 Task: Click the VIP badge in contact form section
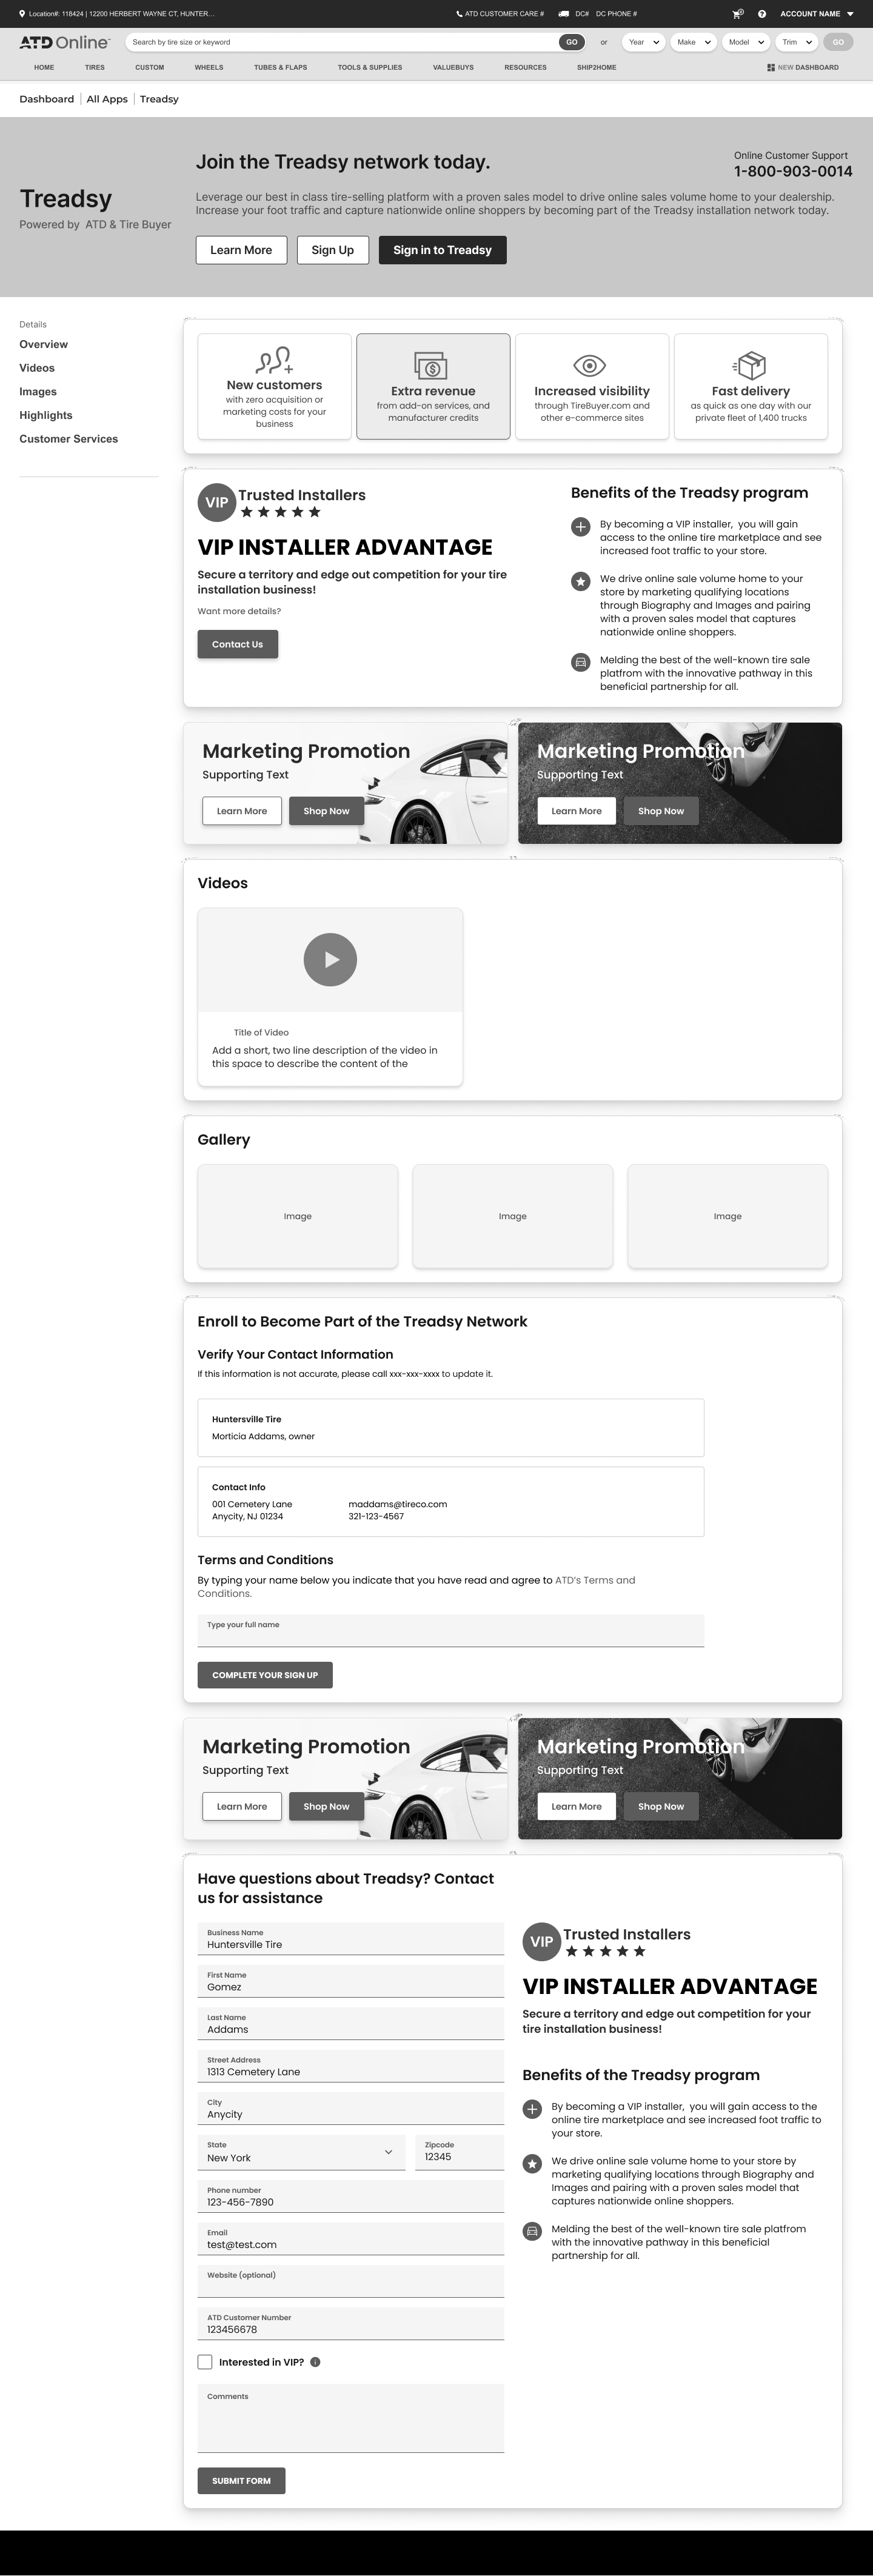pos(542,1941)
